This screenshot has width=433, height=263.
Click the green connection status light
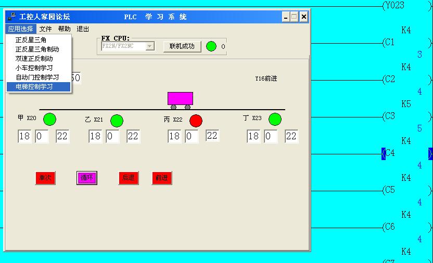click(211, 46)
